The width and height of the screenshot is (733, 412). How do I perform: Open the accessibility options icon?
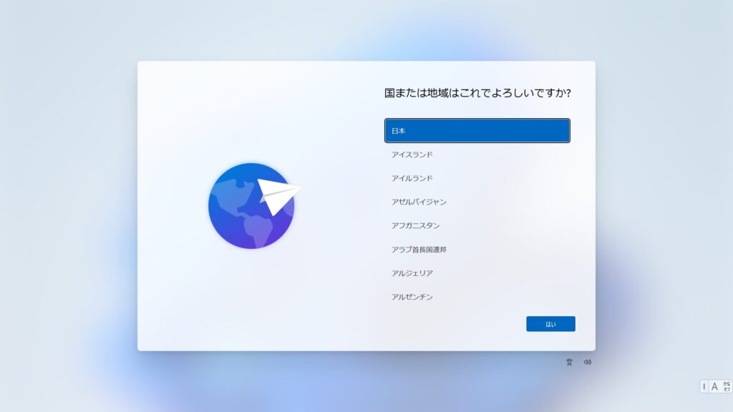click(569, 362)
